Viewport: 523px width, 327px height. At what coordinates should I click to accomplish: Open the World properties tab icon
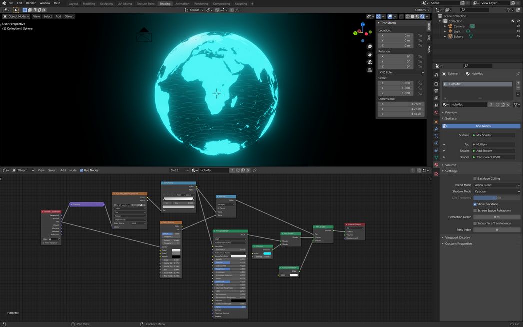pyautogui.click(x=436, y=113)
